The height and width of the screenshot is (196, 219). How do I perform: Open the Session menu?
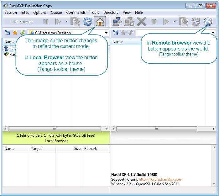11,13
